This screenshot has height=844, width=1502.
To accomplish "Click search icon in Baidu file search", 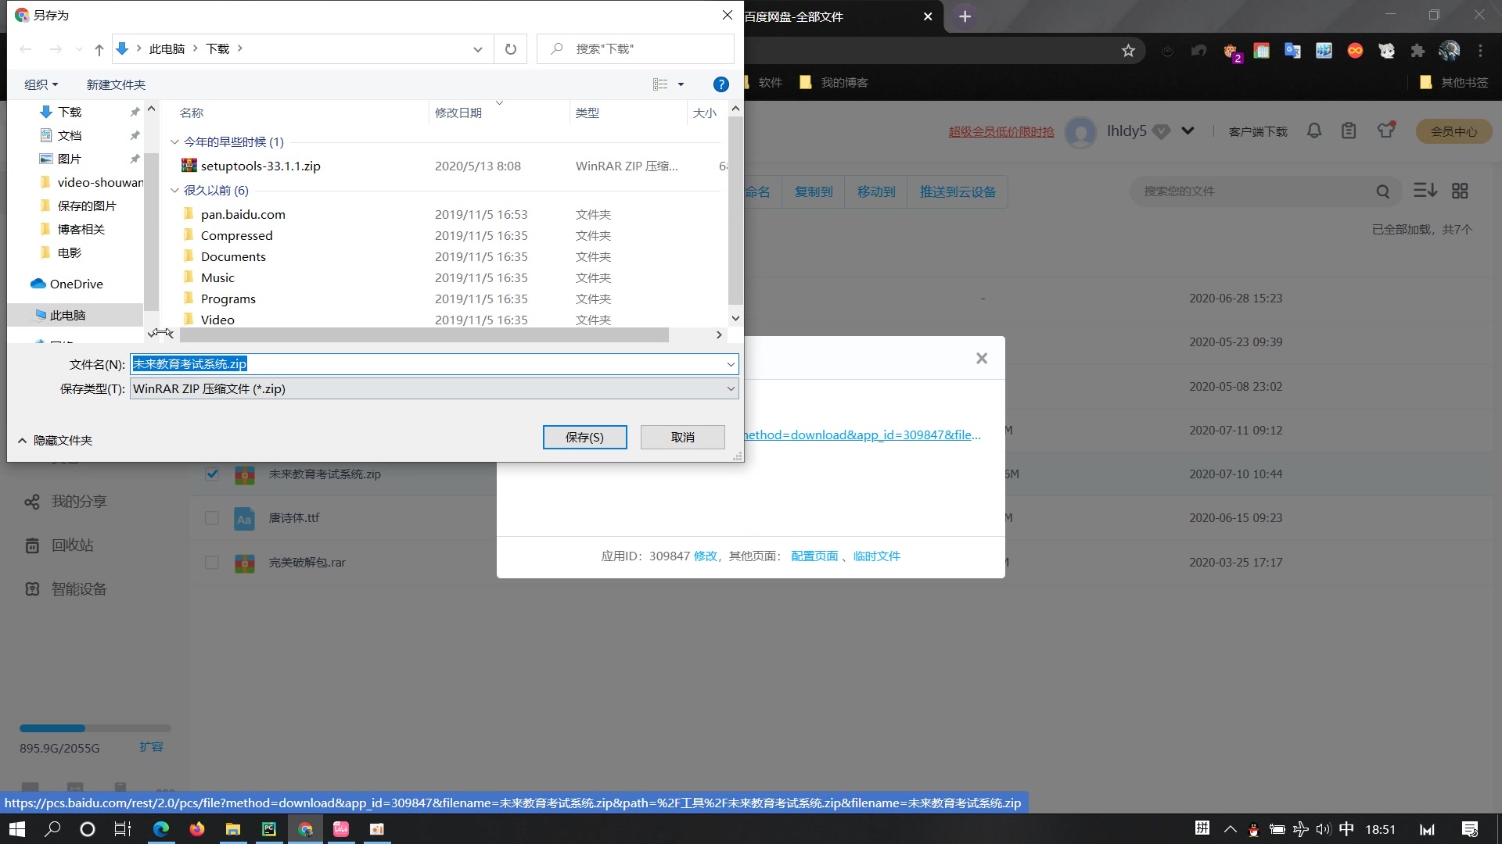I will coord(1383,191).
